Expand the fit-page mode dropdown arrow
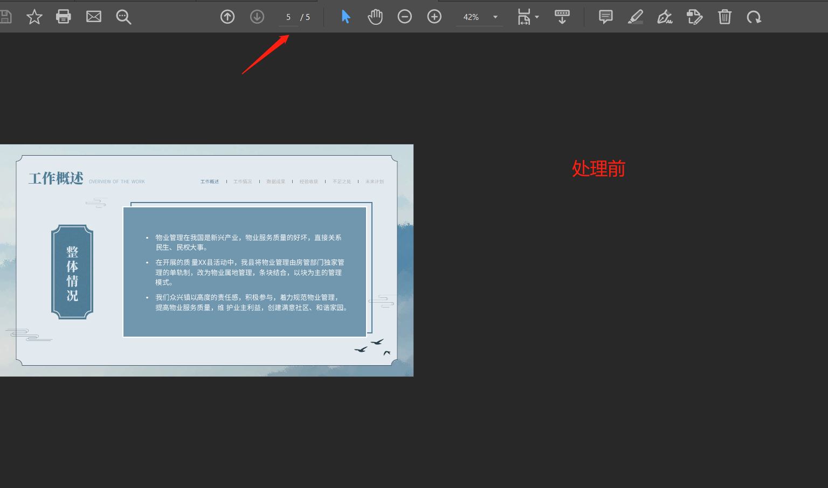828x488 pixels. point(536,17)
